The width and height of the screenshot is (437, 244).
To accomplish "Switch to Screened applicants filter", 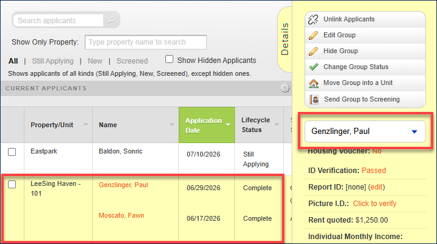I will pyautogui.click(x=132, y=61).
